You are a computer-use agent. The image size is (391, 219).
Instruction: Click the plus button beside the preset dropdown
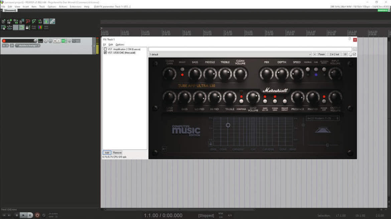pos(315,54)
